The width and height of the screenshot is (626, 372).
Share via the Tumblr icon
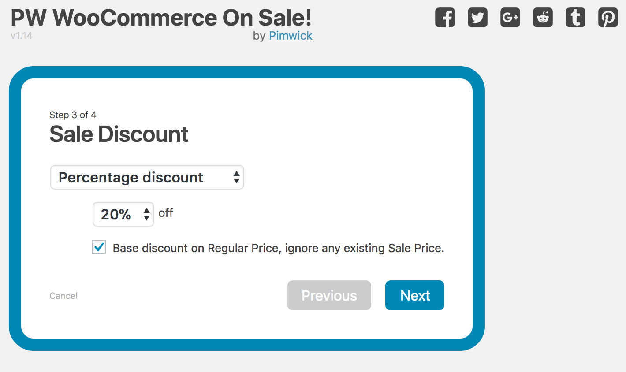(575, 18)
